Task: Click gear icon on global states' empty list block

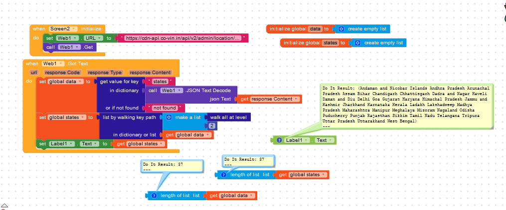Action: tap(357, 43)
